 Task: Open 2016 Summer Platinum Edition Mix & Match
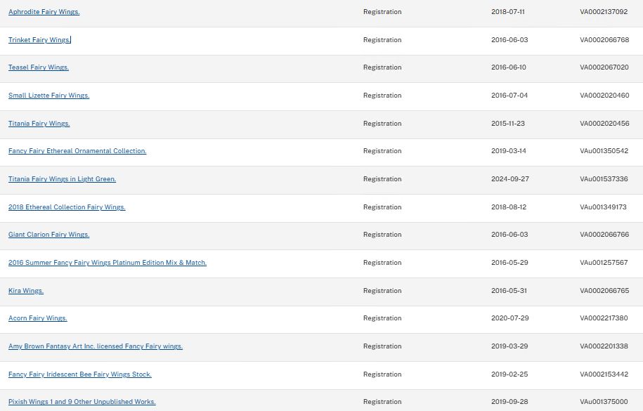click(x=108, y=263)
